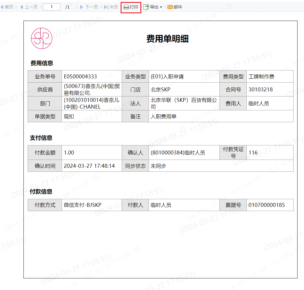The image size is (304, 290).
Task: Select contract number 30103218
Action: (x=260, y=89)
